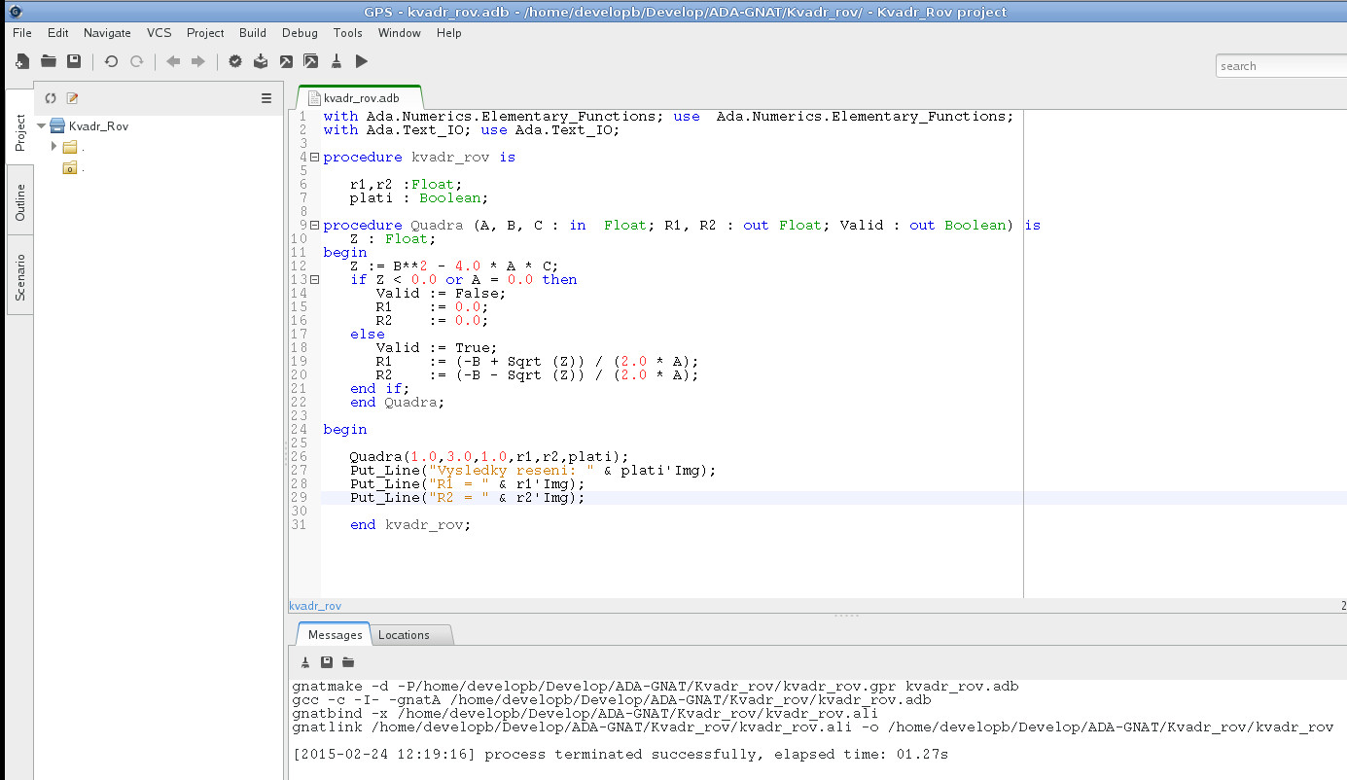Image resolution: width=1347 pixels, height=780 pixels.
Task: Click the edit project properties pencil icon
Action: click(72, 98)
